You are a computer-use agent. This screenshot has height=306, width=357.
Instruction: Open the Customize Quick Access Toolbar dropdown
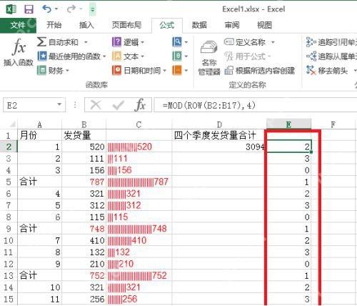pos(92,9)
